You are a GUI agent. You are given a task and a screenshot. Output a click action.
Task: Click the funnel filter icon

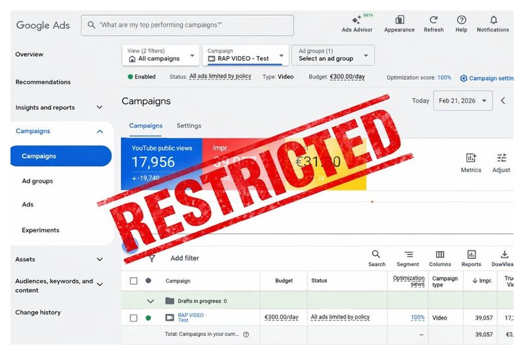pos(152,258)
